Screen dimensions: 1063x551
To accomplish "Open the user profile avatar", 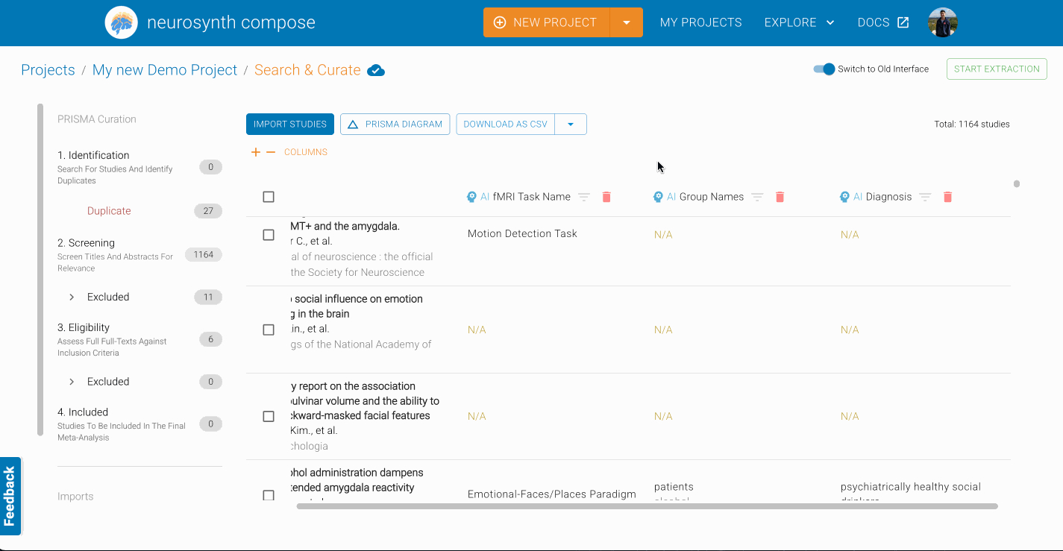I will coord(942,22).
